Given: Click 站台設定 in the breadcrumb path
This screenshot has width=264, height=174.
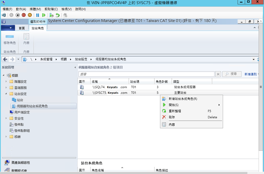Looking at the screenshot, I should [x=81, y=59].
